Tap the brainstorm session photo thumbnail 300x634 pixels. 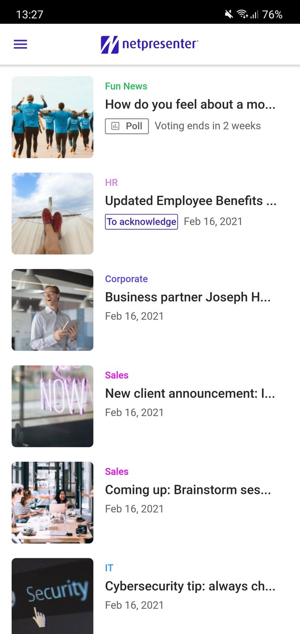click(x=52, y=502)
